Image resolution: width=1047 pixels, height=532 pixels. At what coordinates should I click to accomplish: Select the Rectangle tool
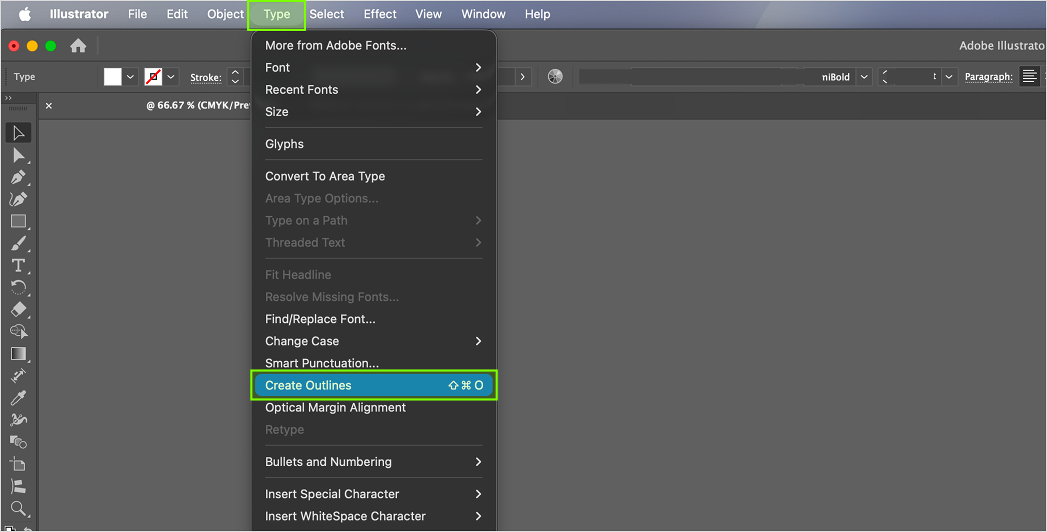(x=18, y=221)
